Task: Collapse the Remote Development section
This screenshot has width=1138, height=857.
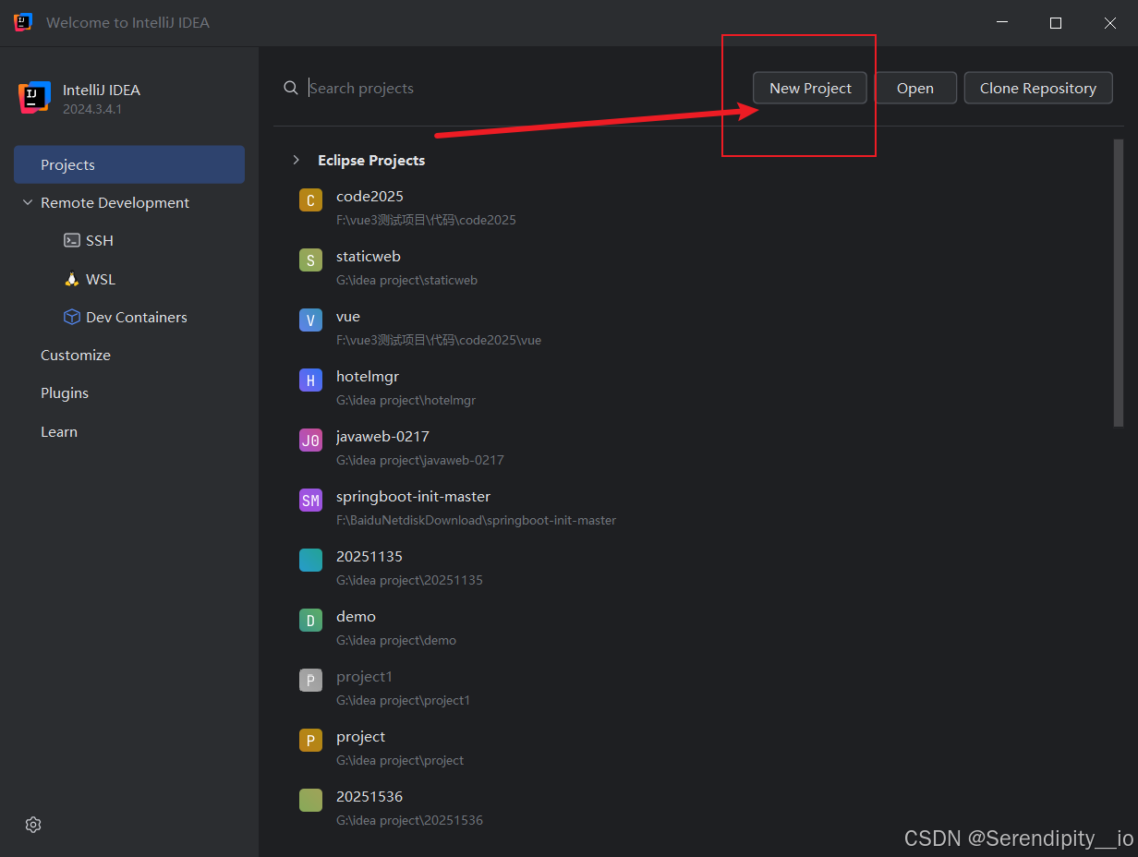Action: click(27, 203)
